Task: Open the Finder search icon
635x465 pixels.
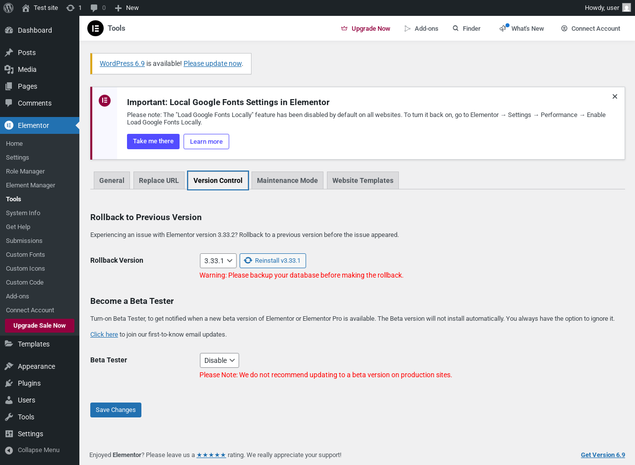Action: point(455,28)
